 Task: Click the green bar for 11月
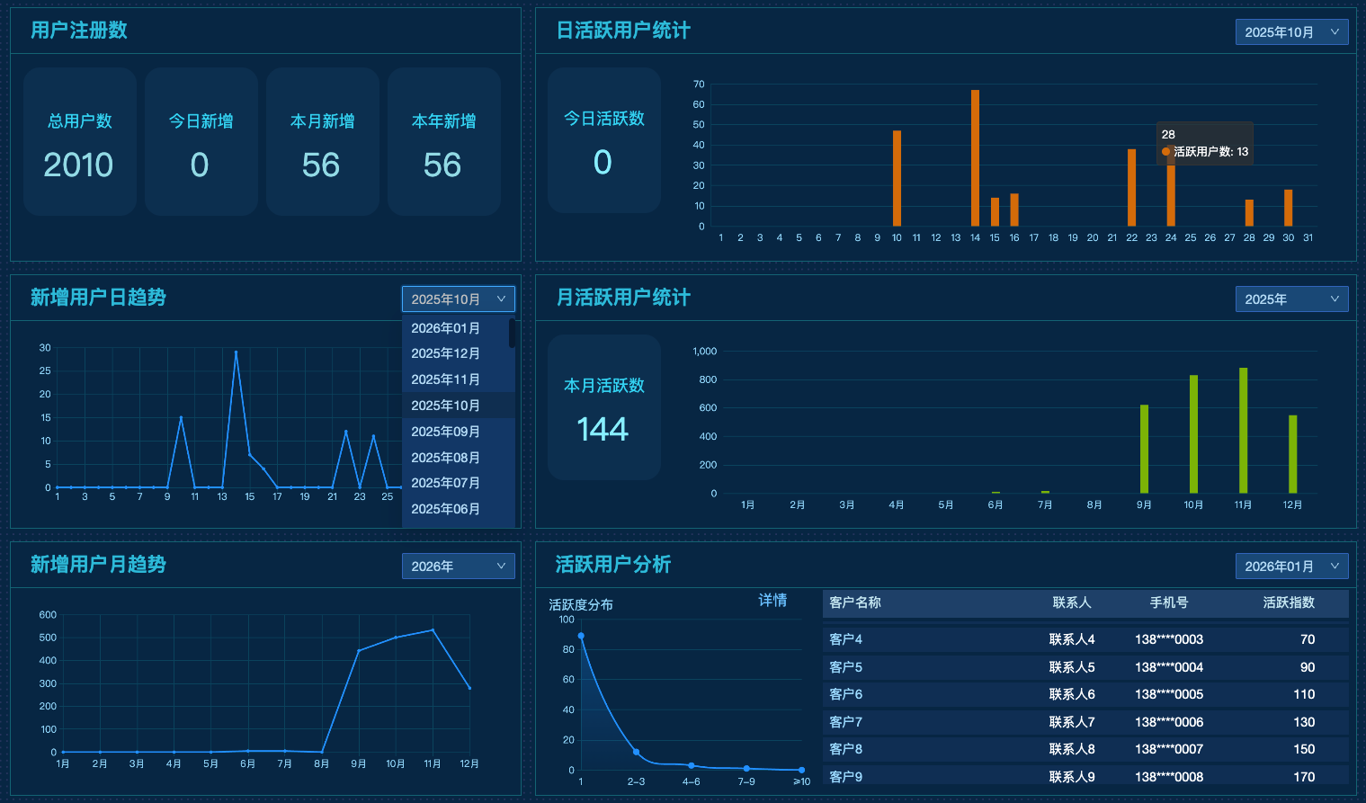1243,431
